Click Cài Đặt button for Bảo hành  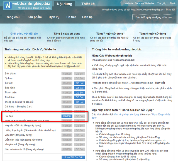click(67, 88)
